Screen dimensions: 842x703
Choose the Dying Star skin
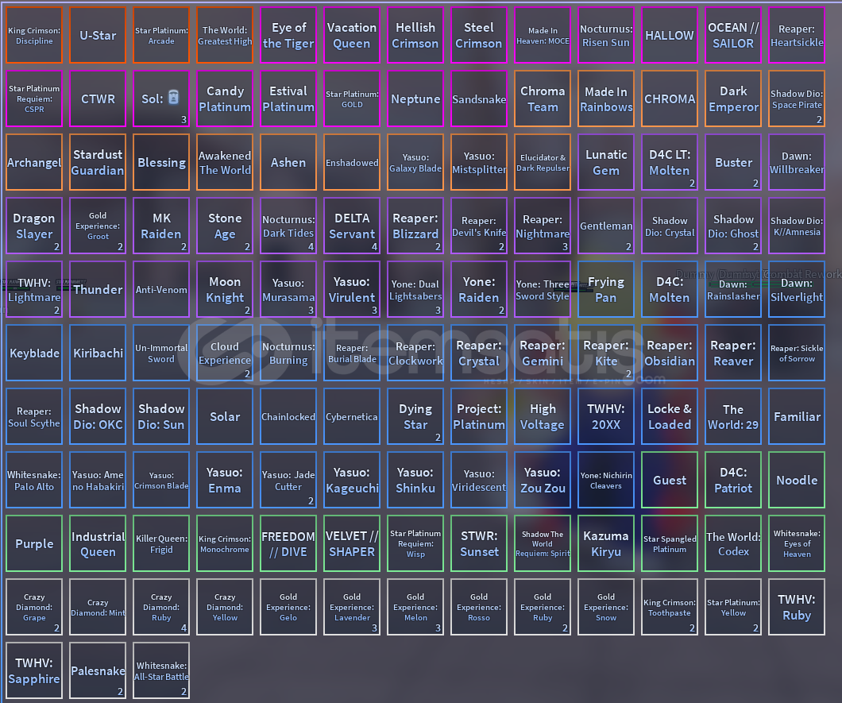pyautogui.click(x=415, y=416)
